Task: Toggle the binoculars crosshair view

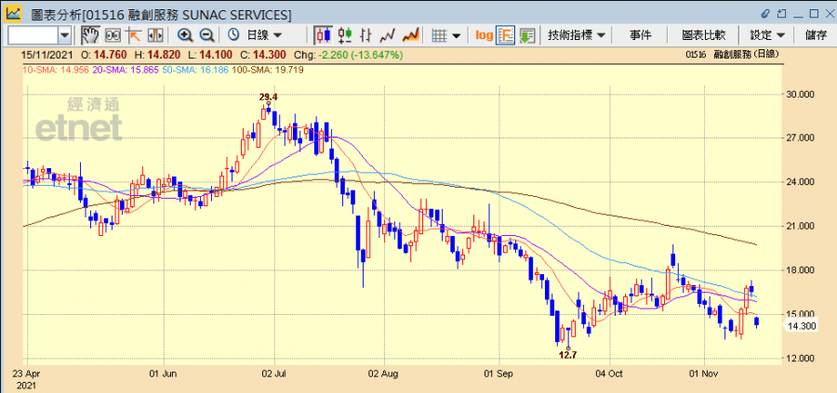Action: (113, 34)
